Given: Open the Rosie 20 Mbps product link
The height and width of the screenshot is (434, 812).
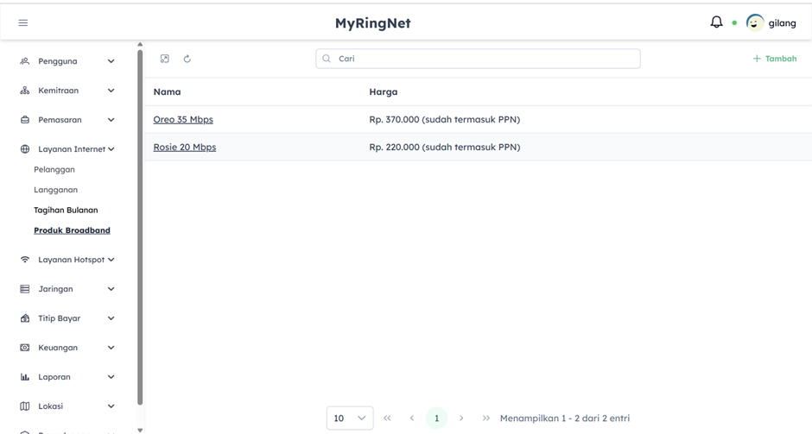Looking at the screenshot, I should pos(185,148).
